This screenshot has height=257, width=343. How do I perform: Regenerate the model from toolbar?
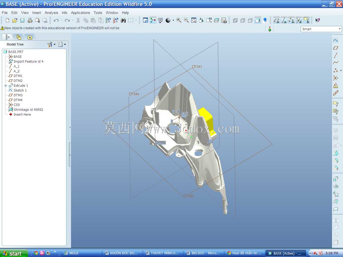(108, 20)
